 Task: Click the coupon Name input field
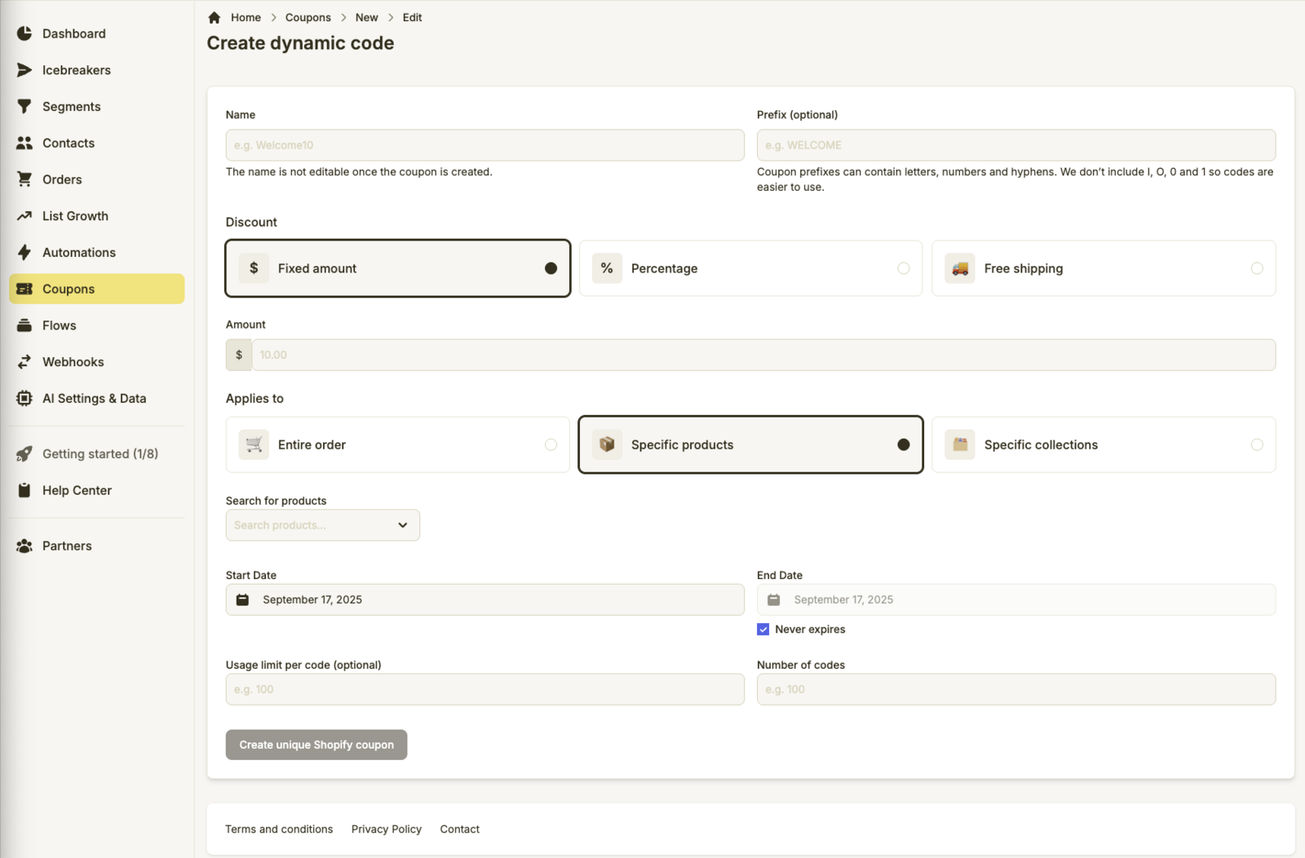484,145
